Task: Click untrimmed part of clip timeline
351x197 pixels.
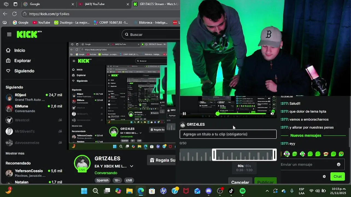Action: click(196, 155)
